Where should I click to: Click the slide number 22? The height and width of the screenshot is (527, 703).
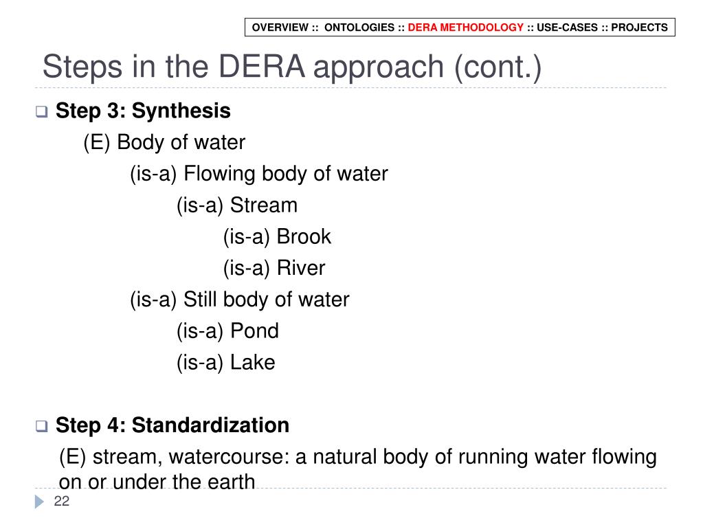[x=61, y=502]
